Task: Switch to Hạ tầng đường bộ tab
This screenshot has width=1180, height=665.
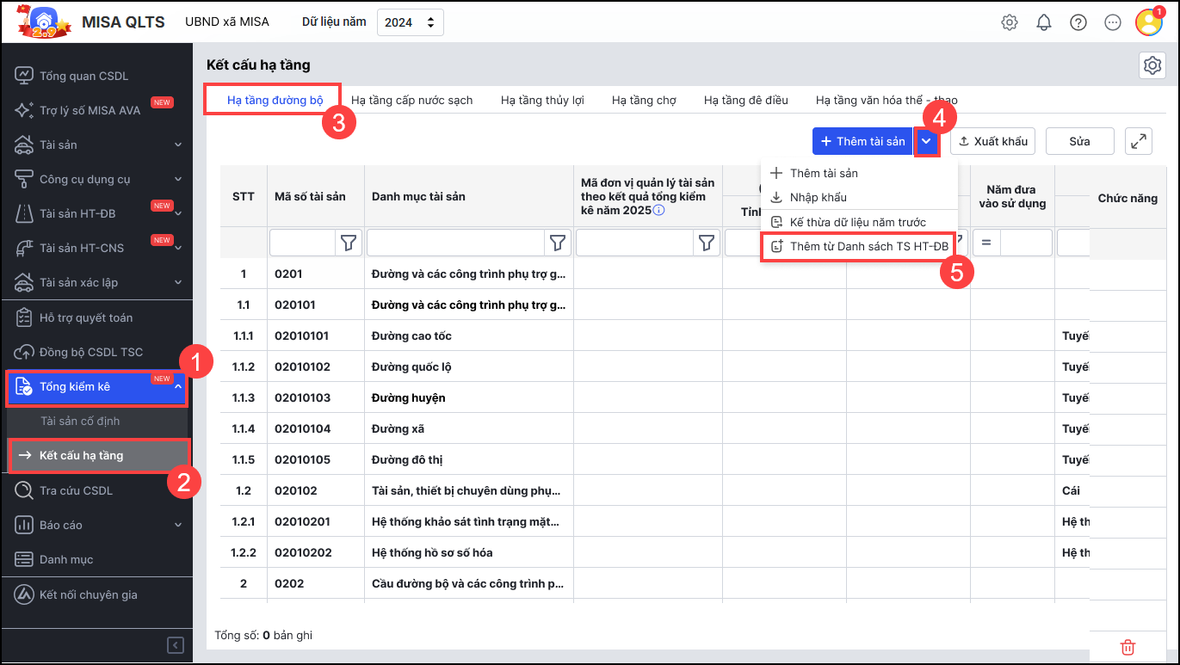Action: 275,100
